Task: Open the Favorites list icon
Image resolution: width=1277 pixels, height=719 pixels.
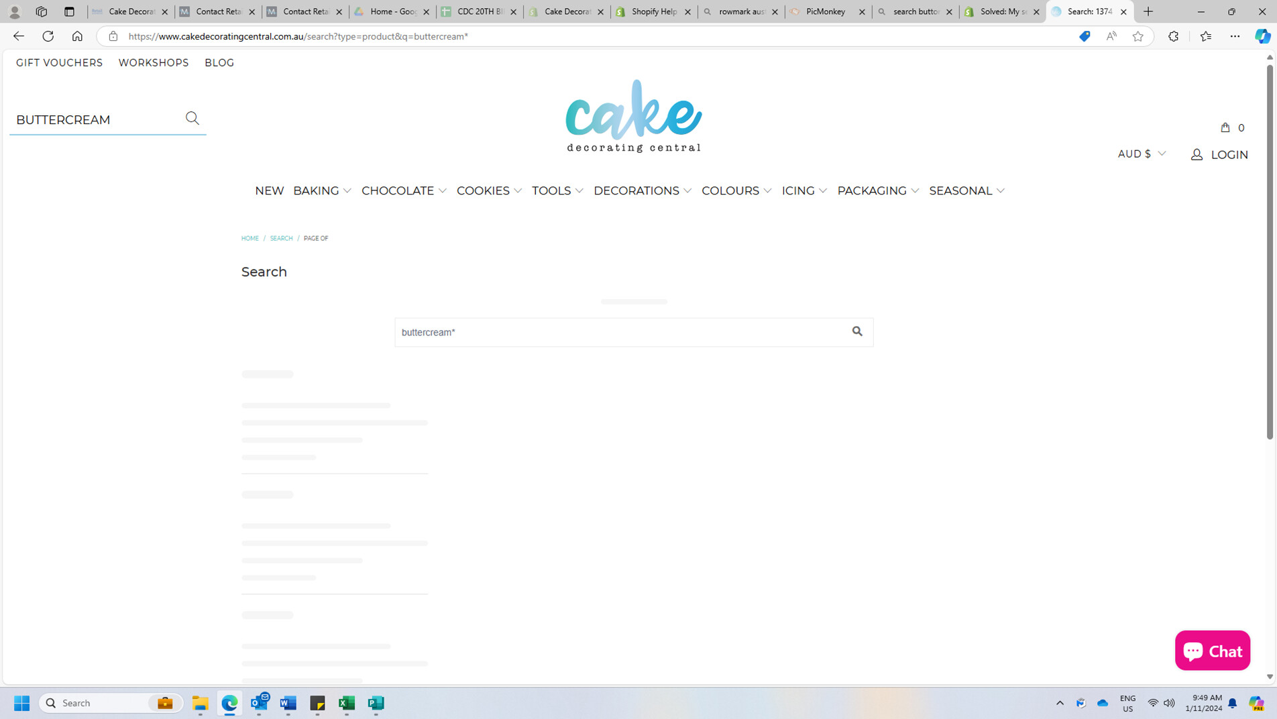Action: pos(1205,36)
